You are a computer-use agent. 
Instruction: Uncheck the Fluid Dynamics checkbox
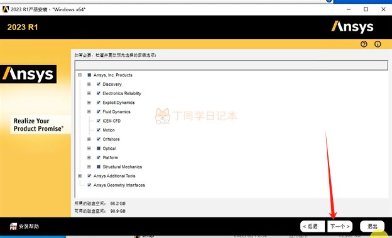pyautogui.click(x=99, y=111)
